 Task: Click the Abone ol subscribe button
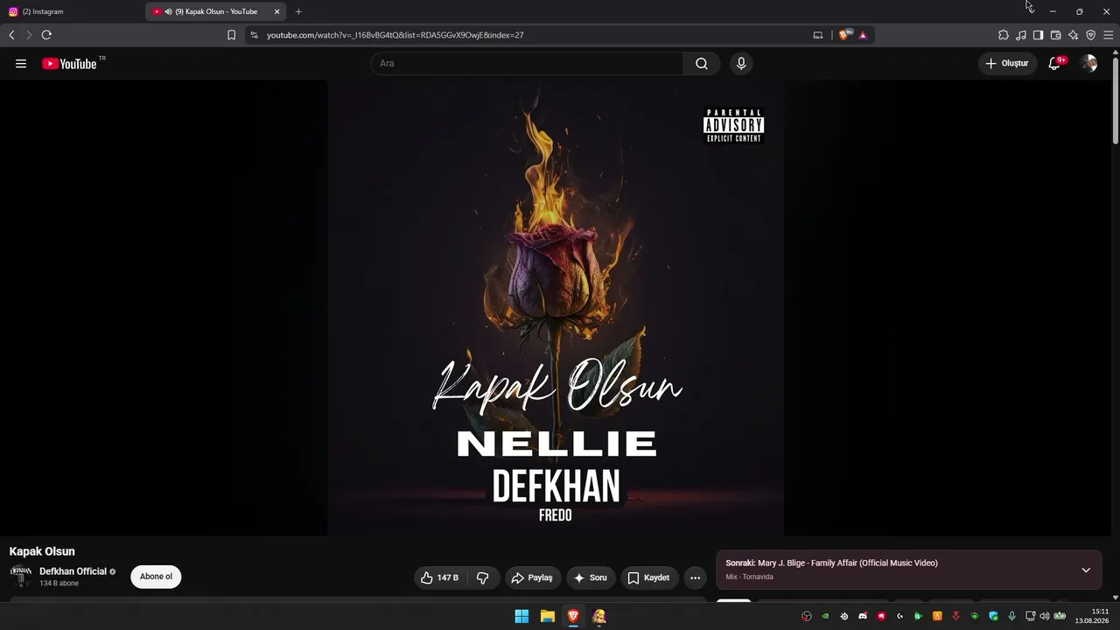click(x=156, y=577)
